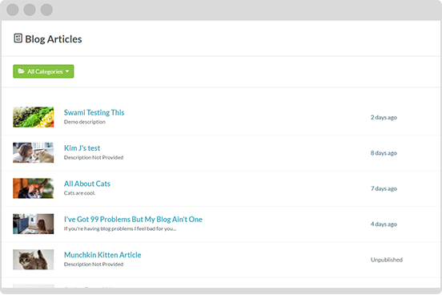Screen dimensions: 442x295
Task: Click the Cats are cool description
Action: 79,193
